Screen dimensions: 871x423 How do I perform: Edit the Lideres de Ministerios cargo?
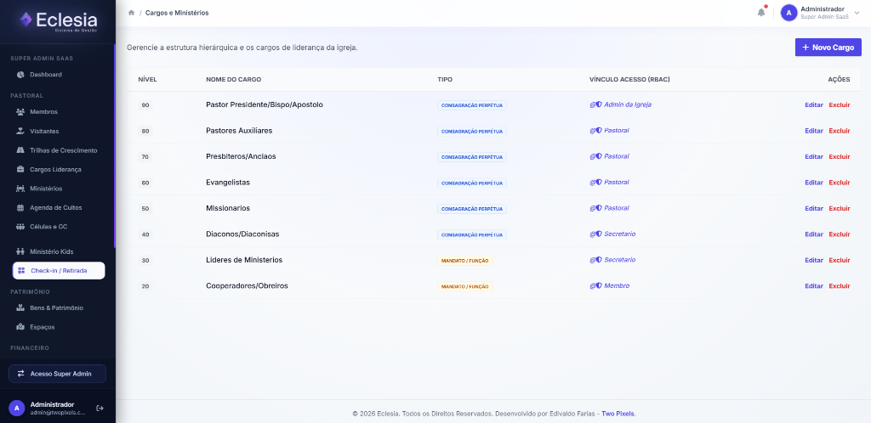point(814,260)
